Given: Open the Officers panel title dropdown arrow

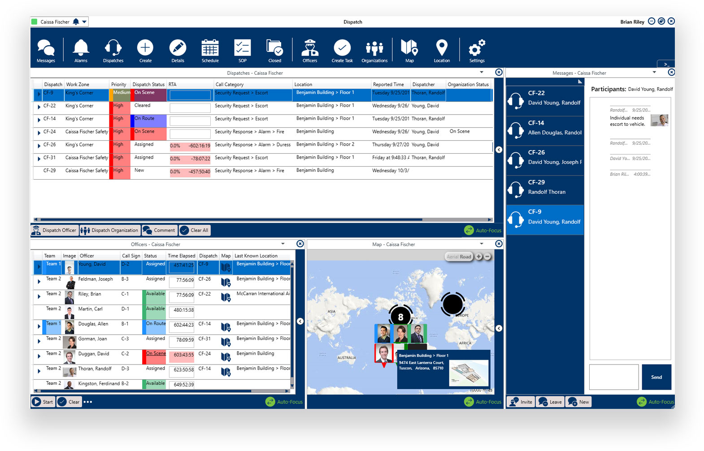Looking at the screenshot, I should pyautogui.click(x=283, y=244).
